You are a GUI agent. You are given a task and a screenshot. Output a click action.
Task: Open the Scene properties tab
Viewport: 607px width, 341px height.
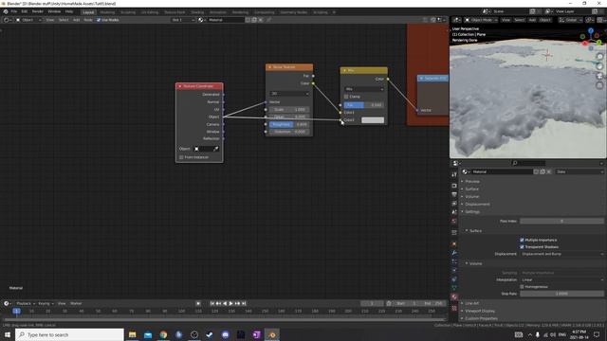pos(454,212)
